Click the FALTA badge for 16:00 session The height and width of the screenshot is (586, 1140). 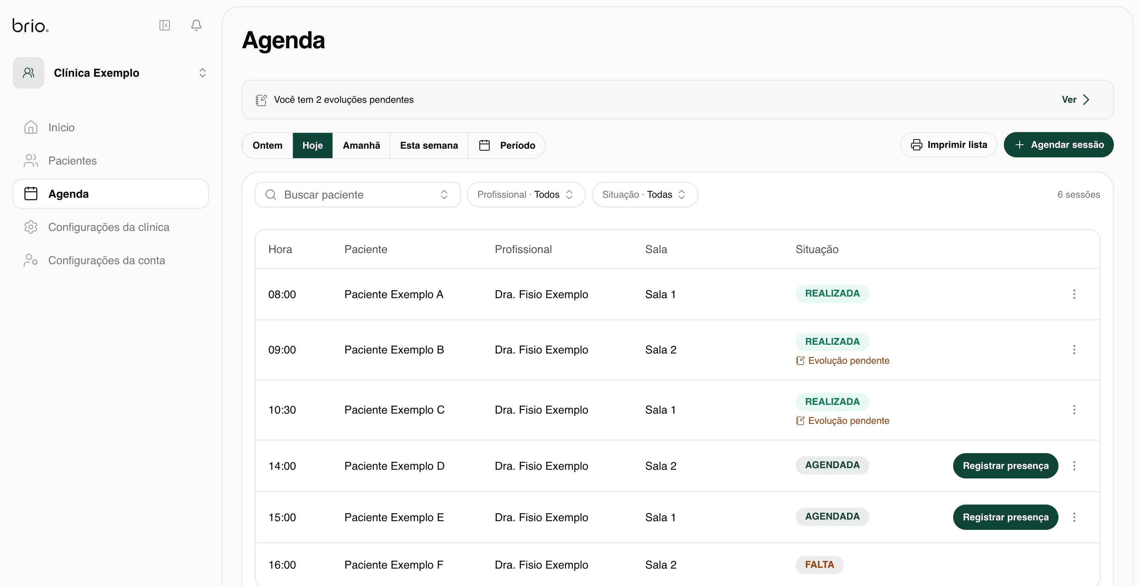click(819, 564)
